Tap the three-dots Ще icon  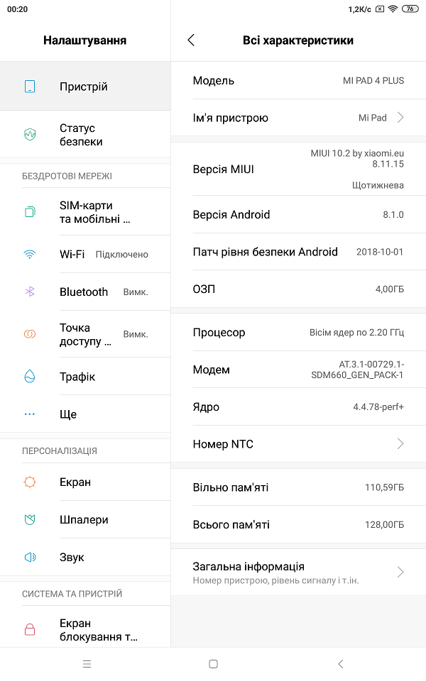30,414
